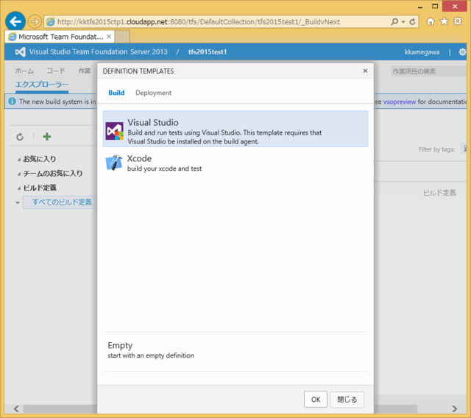Viewport: 471px width, 418px height.
Task: Click the Xcode template hammer icon
Action: [x=114, y=163]
